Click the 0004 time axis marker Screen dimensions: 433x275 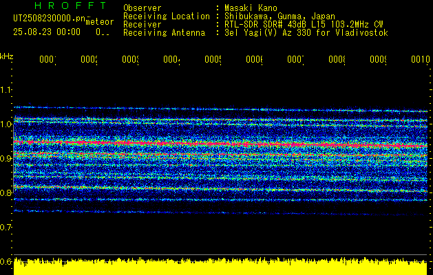172,59
